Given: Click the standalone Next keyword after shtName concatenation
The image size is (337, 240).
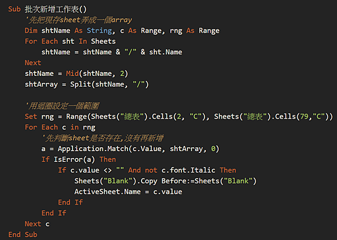Looking at the screenshot, I should 33,63.
